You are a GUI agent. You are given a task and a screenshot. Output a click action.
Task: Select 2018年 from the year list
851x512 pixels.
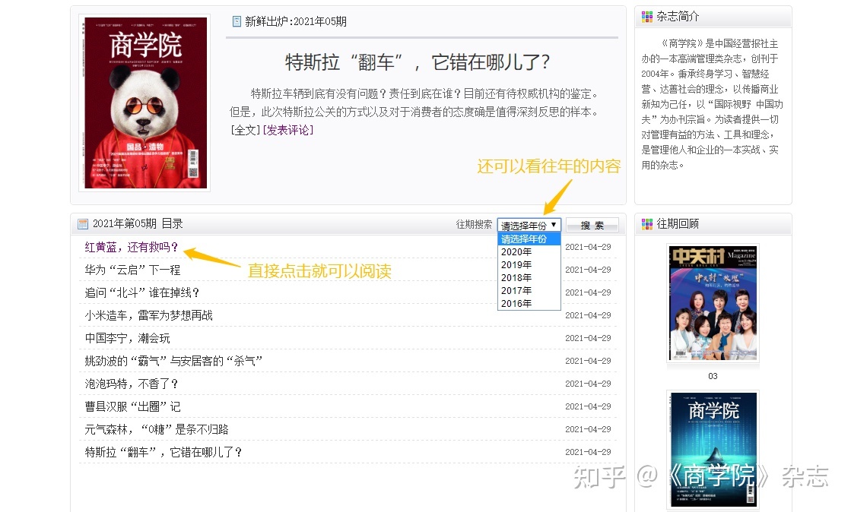click(517, 277)
